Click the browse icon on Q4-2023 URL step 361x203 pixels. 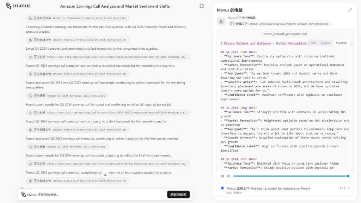tap(30, 57)
